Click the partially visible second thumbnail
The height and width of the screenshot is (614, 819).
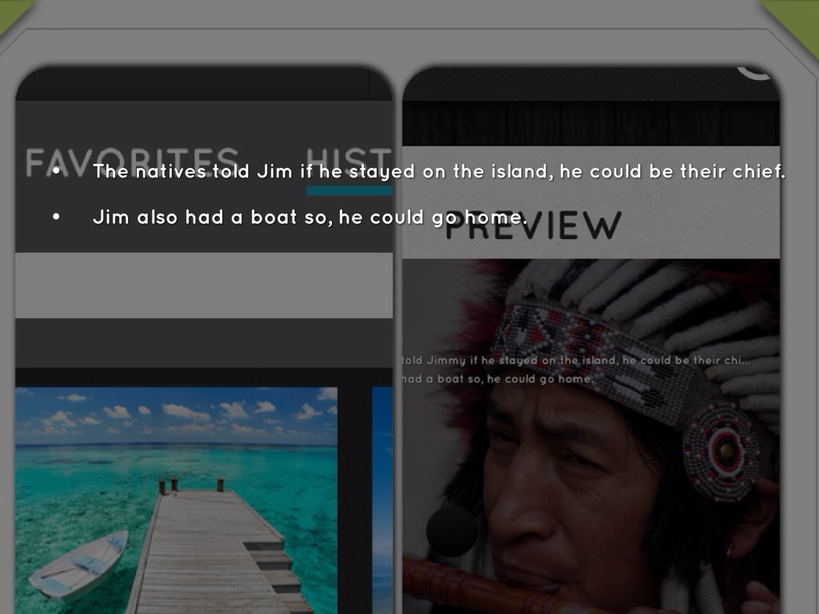pyautogui.click(x=382, y=500)
